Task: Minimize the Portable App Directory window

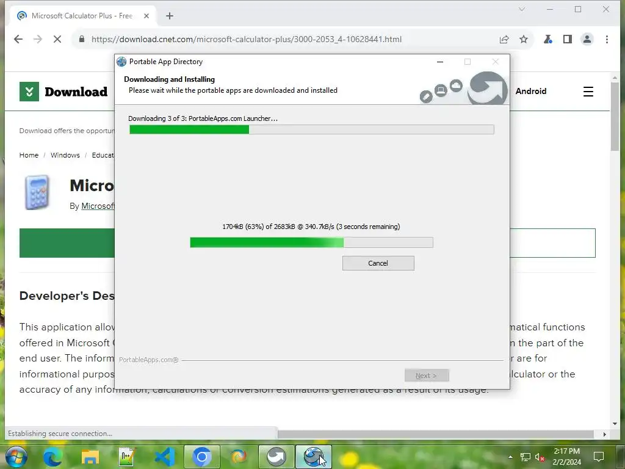Action: coord(440,62)
